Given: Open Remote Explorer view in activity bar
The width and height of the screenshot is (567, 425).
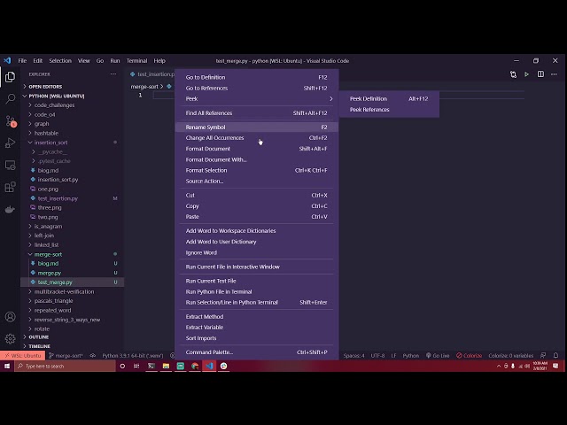Looking at the screenshot, I should click(x=10, y=166).
